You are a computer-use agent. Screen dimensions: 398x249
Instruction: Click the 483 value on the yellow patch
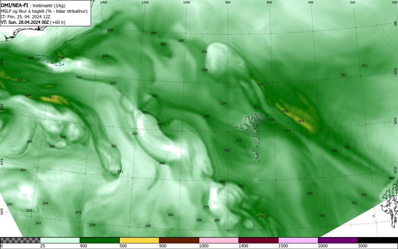click(x=51, y=98)
